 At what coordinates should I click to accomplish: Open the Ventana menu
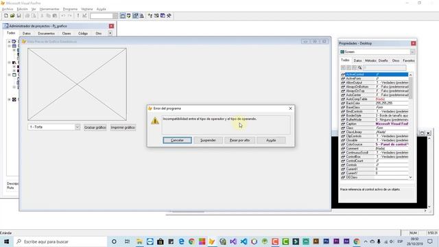tap(87, 9)
